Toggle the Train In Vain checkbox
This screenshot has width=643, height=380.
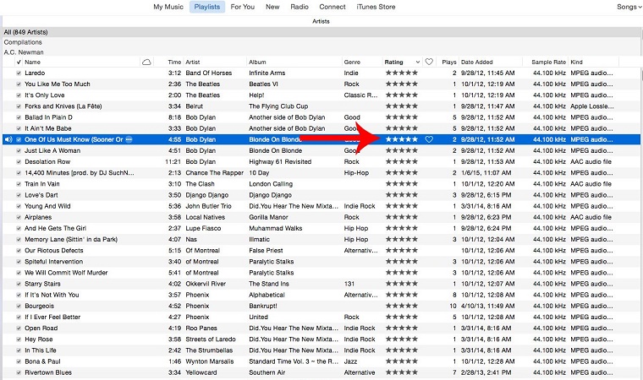(x=19, y=184)
